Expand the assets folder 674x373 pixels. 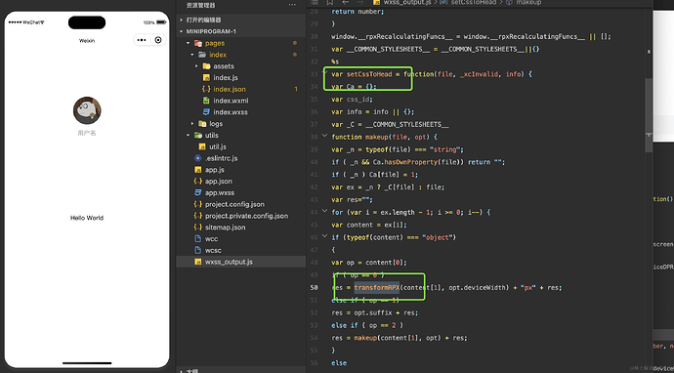click(x=196, y=66)
